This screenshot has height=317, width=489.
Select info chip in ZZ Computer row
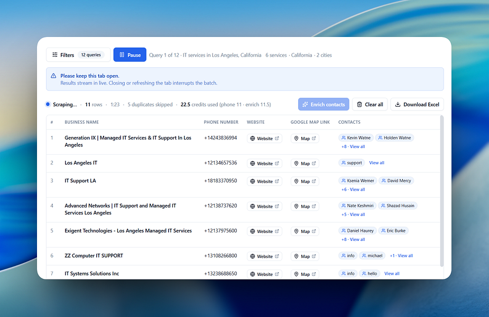pos(348,256)
